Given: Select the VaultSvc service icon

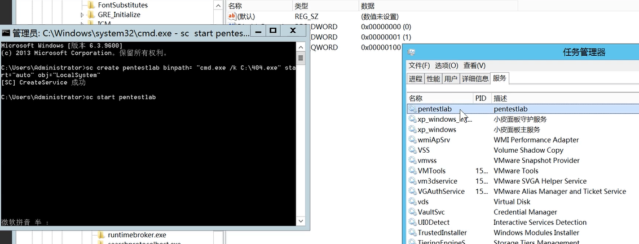Looking at the screenshot, I should (x=413, y=212).
